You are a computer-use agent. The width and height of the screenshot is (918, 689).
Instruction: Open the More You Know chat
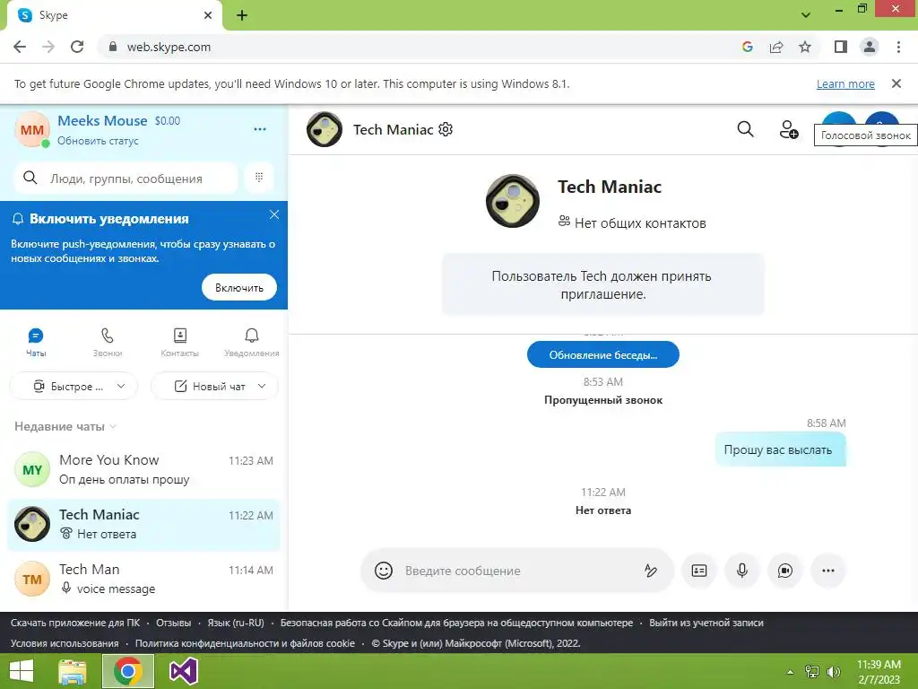(143, 470)
